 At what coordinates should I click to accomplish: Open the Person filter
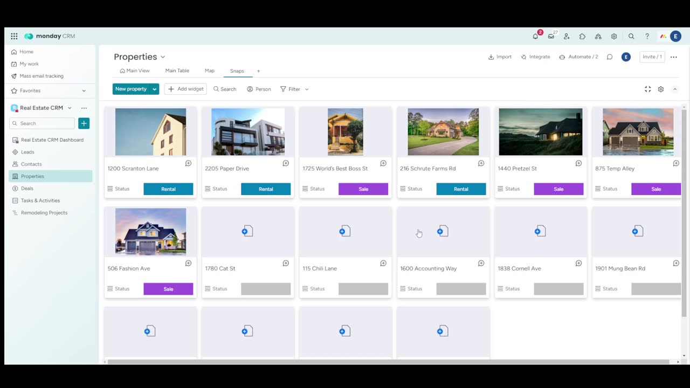[259, 89]
